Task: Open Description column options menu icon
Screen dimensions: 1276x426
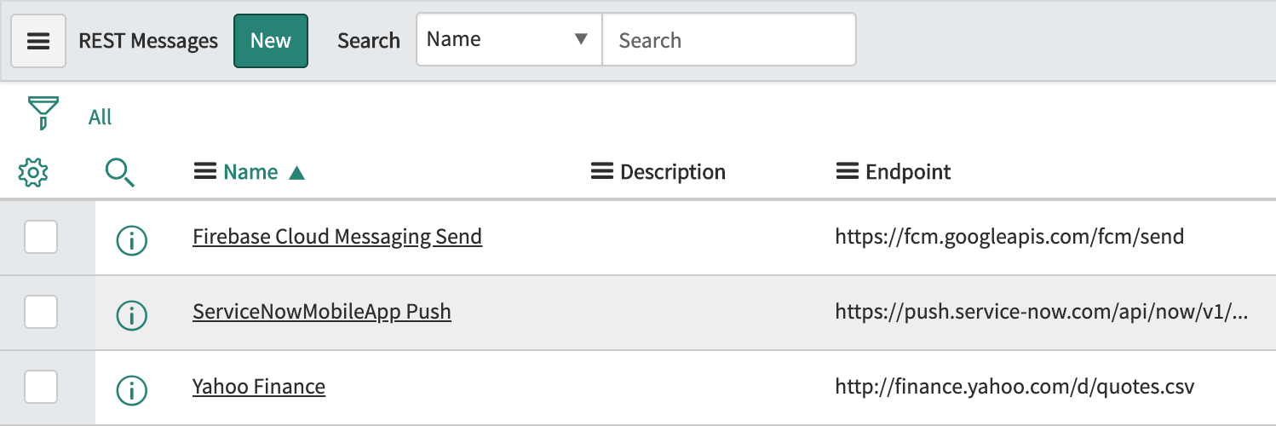Action: 601,172
